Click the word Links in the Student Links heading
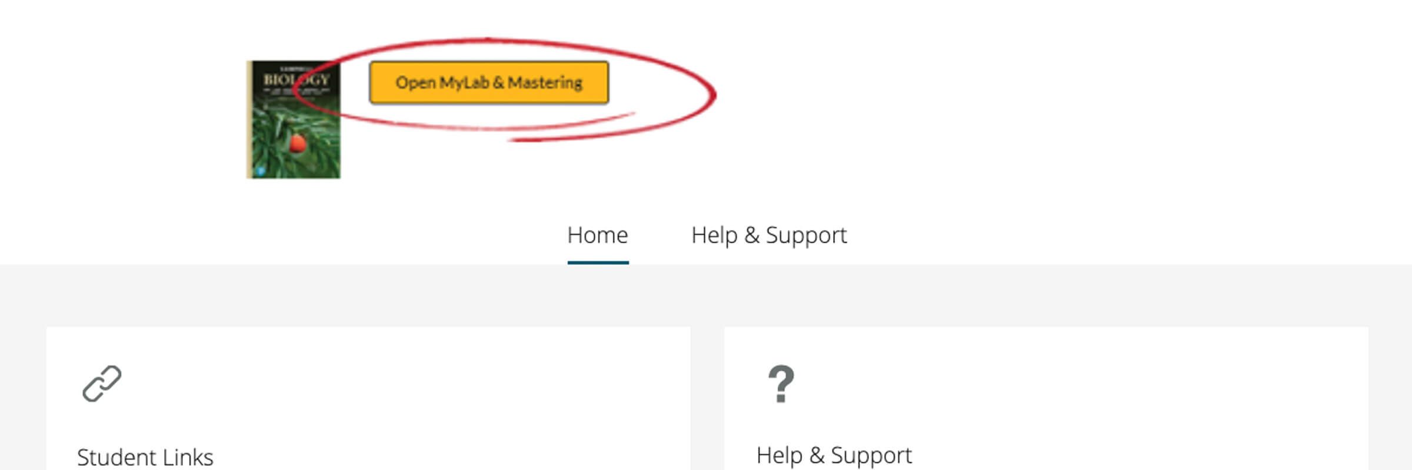The height and width of the screenshot is (470, 1412). pyautogui.click(x=188, y=457)
